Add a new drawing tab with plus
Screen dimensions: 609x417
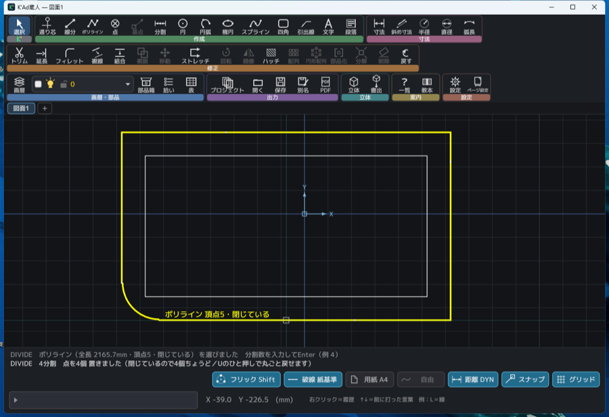coord(45,108)
